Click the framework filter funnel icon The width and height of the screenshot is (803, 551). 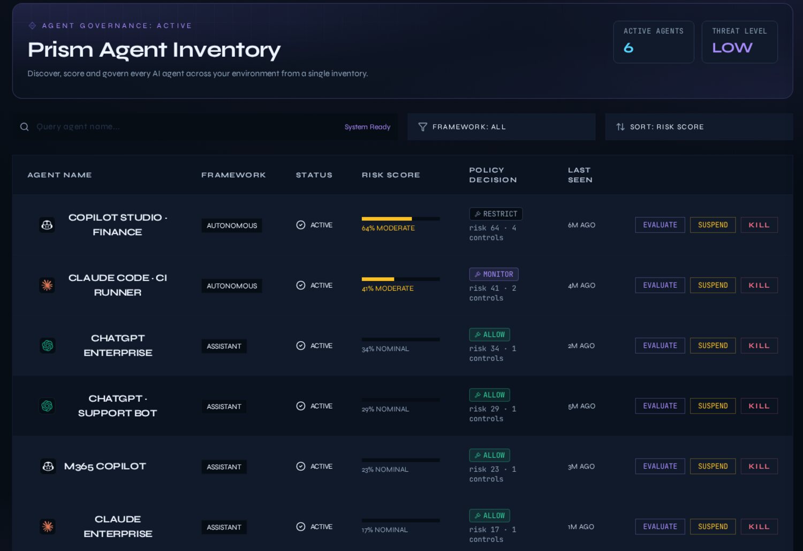[422, 127]
